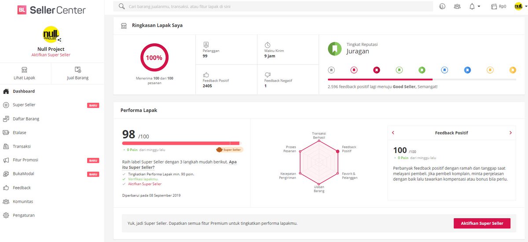Click Proses Pesanan radar label

point(291,149)
